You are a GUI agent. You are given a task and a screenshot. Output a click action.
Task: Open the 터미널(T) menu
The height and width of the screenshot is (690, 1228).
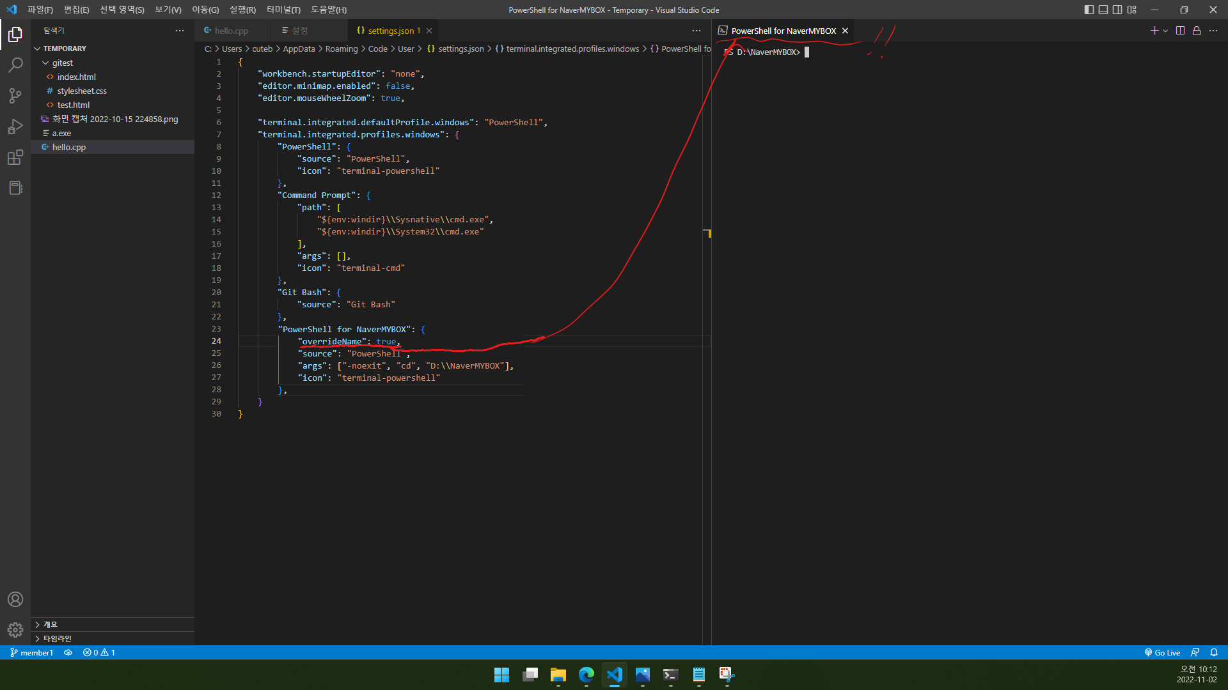coord(283,10)
